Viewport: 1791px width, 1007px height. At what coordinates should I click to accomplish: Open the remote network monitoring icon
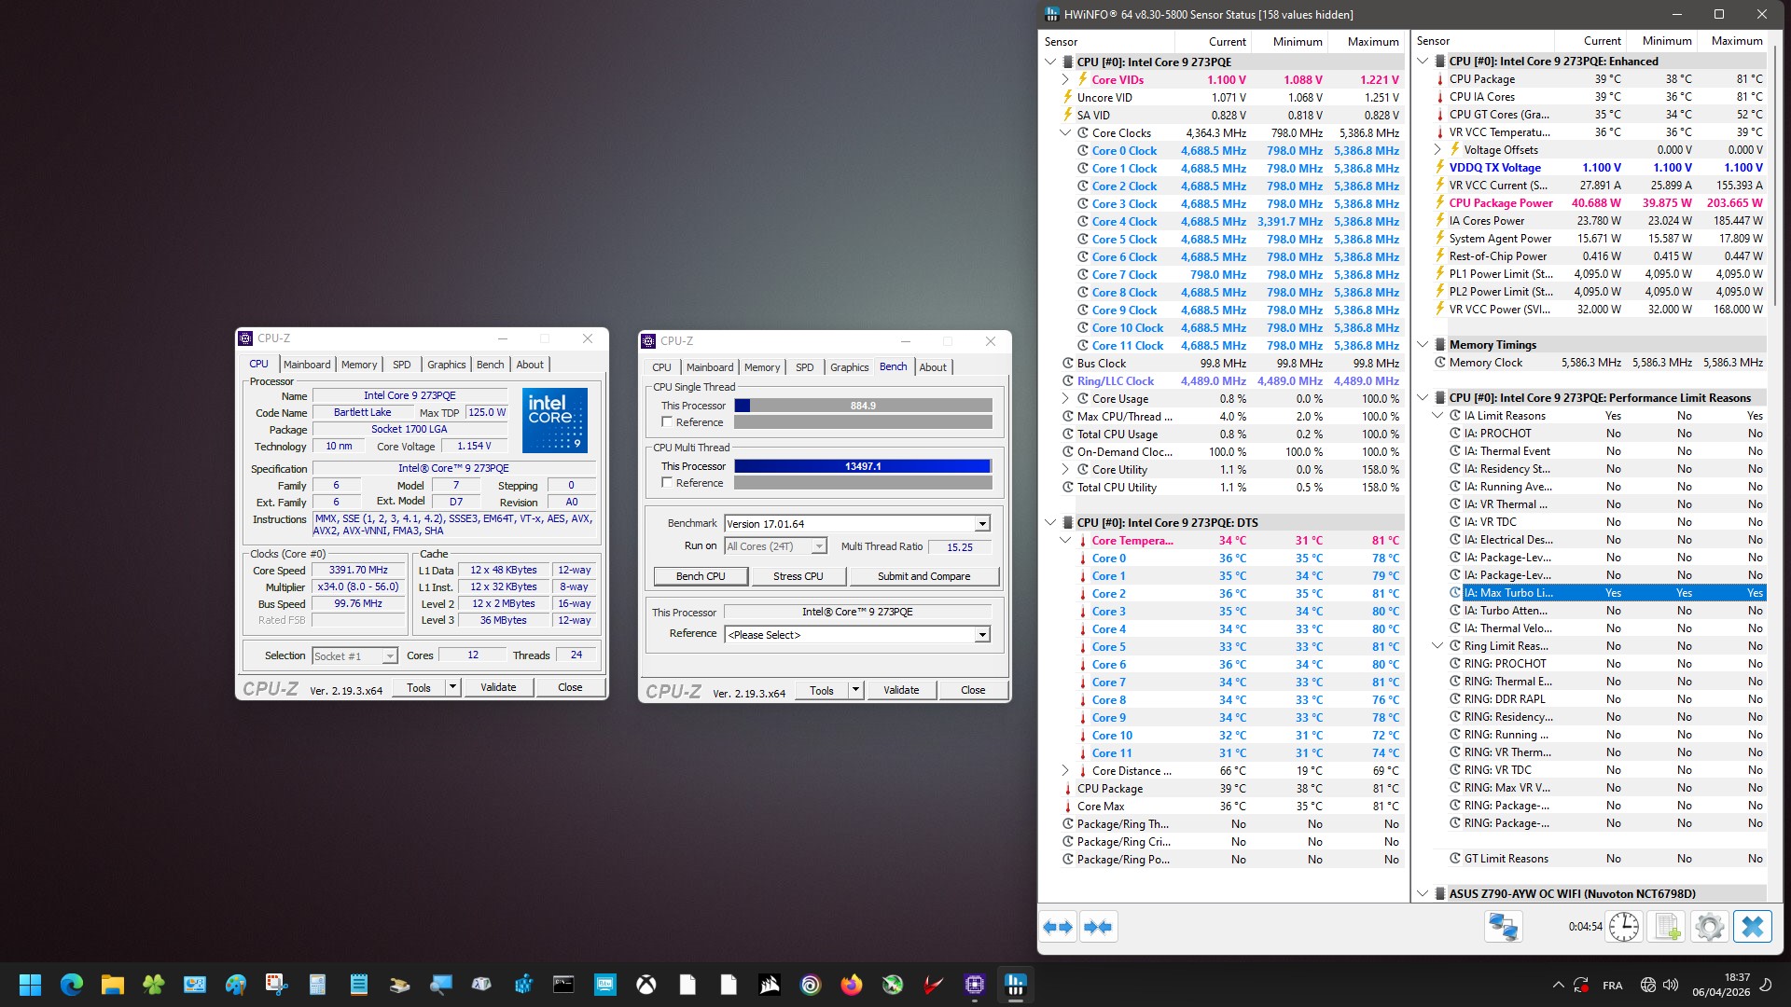(x=1503, y=927)
